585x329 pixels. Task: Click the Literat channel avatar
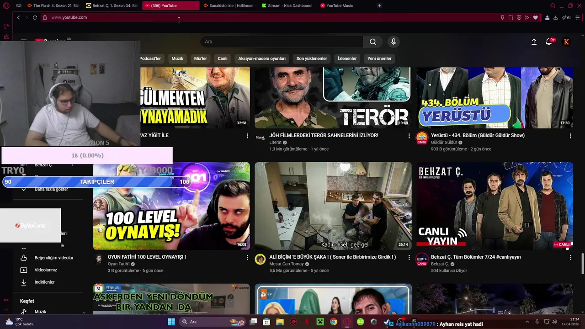(260, 138)
